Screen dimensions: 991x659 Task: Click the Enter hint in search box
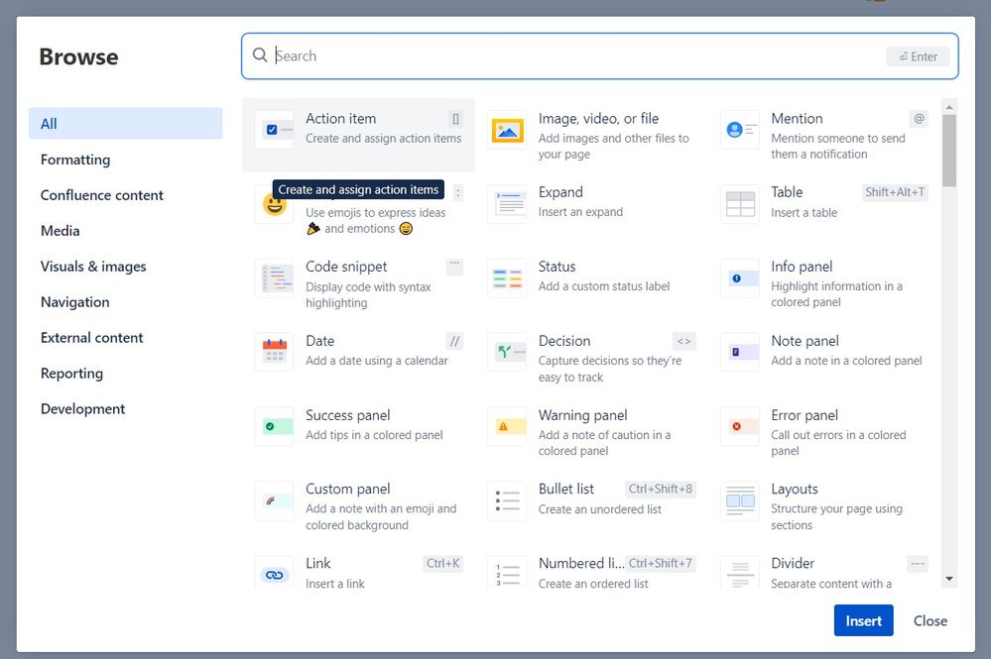[918, 56]
